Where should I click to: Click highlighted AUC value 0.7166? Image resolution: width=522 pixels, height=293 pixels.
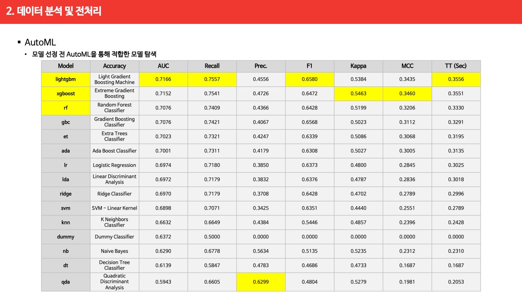[163, 79]
